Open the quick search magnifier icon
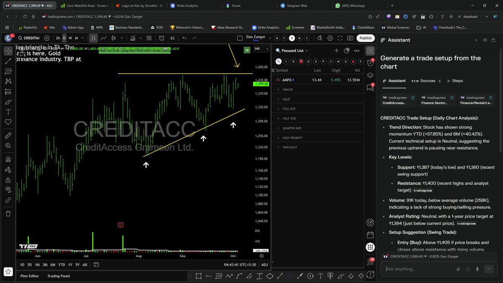Viewport: 503px width, 283px height. (319, 38)
